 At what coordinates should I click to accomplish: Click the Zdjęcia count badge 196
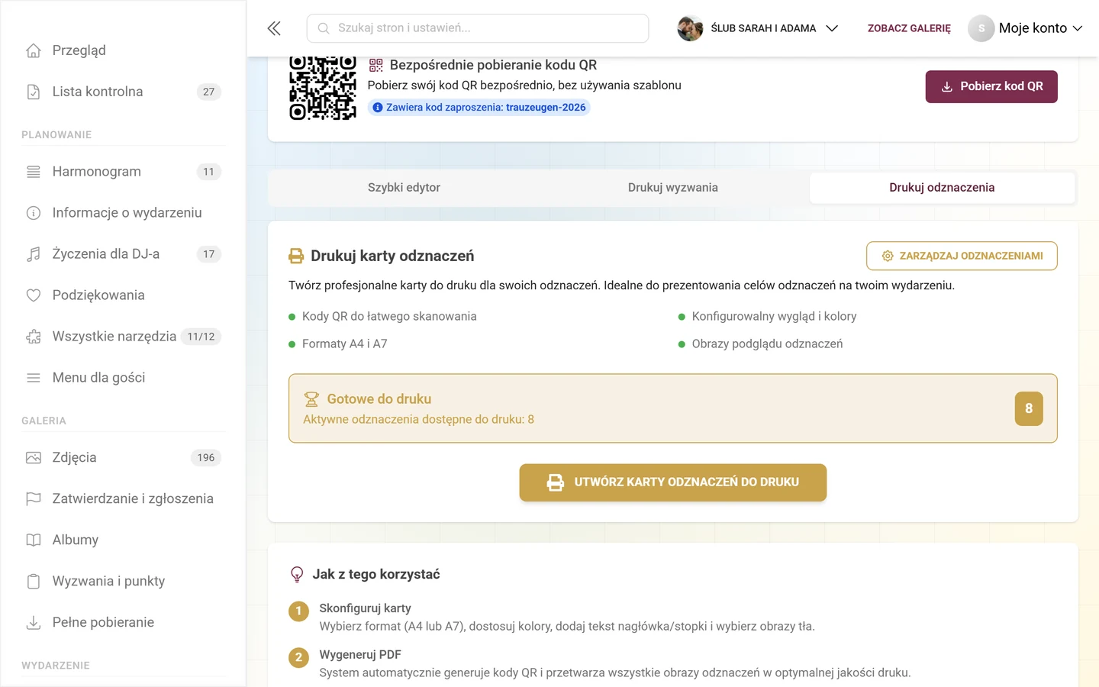click(205, 458)
